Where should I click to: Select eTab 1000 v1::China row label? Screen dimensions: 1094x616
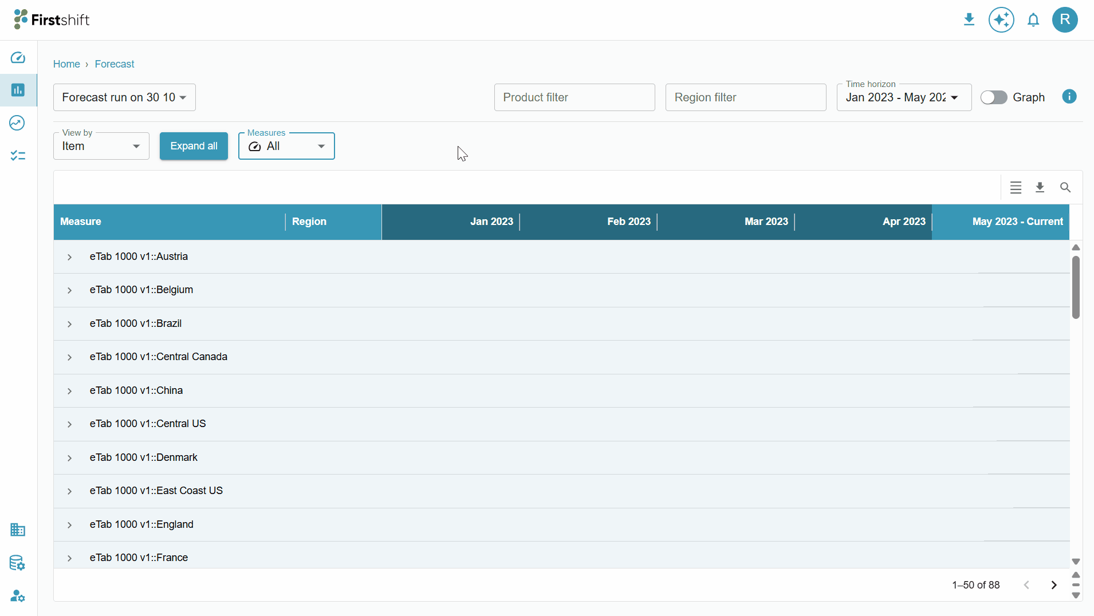tap(136, 390)
